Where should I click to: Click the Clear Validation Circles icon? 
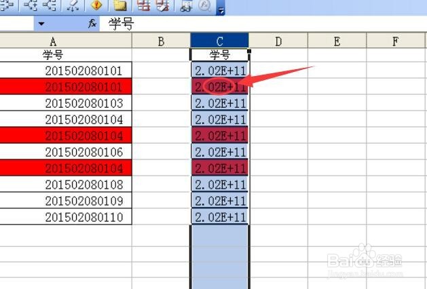[x=162, y=5]
